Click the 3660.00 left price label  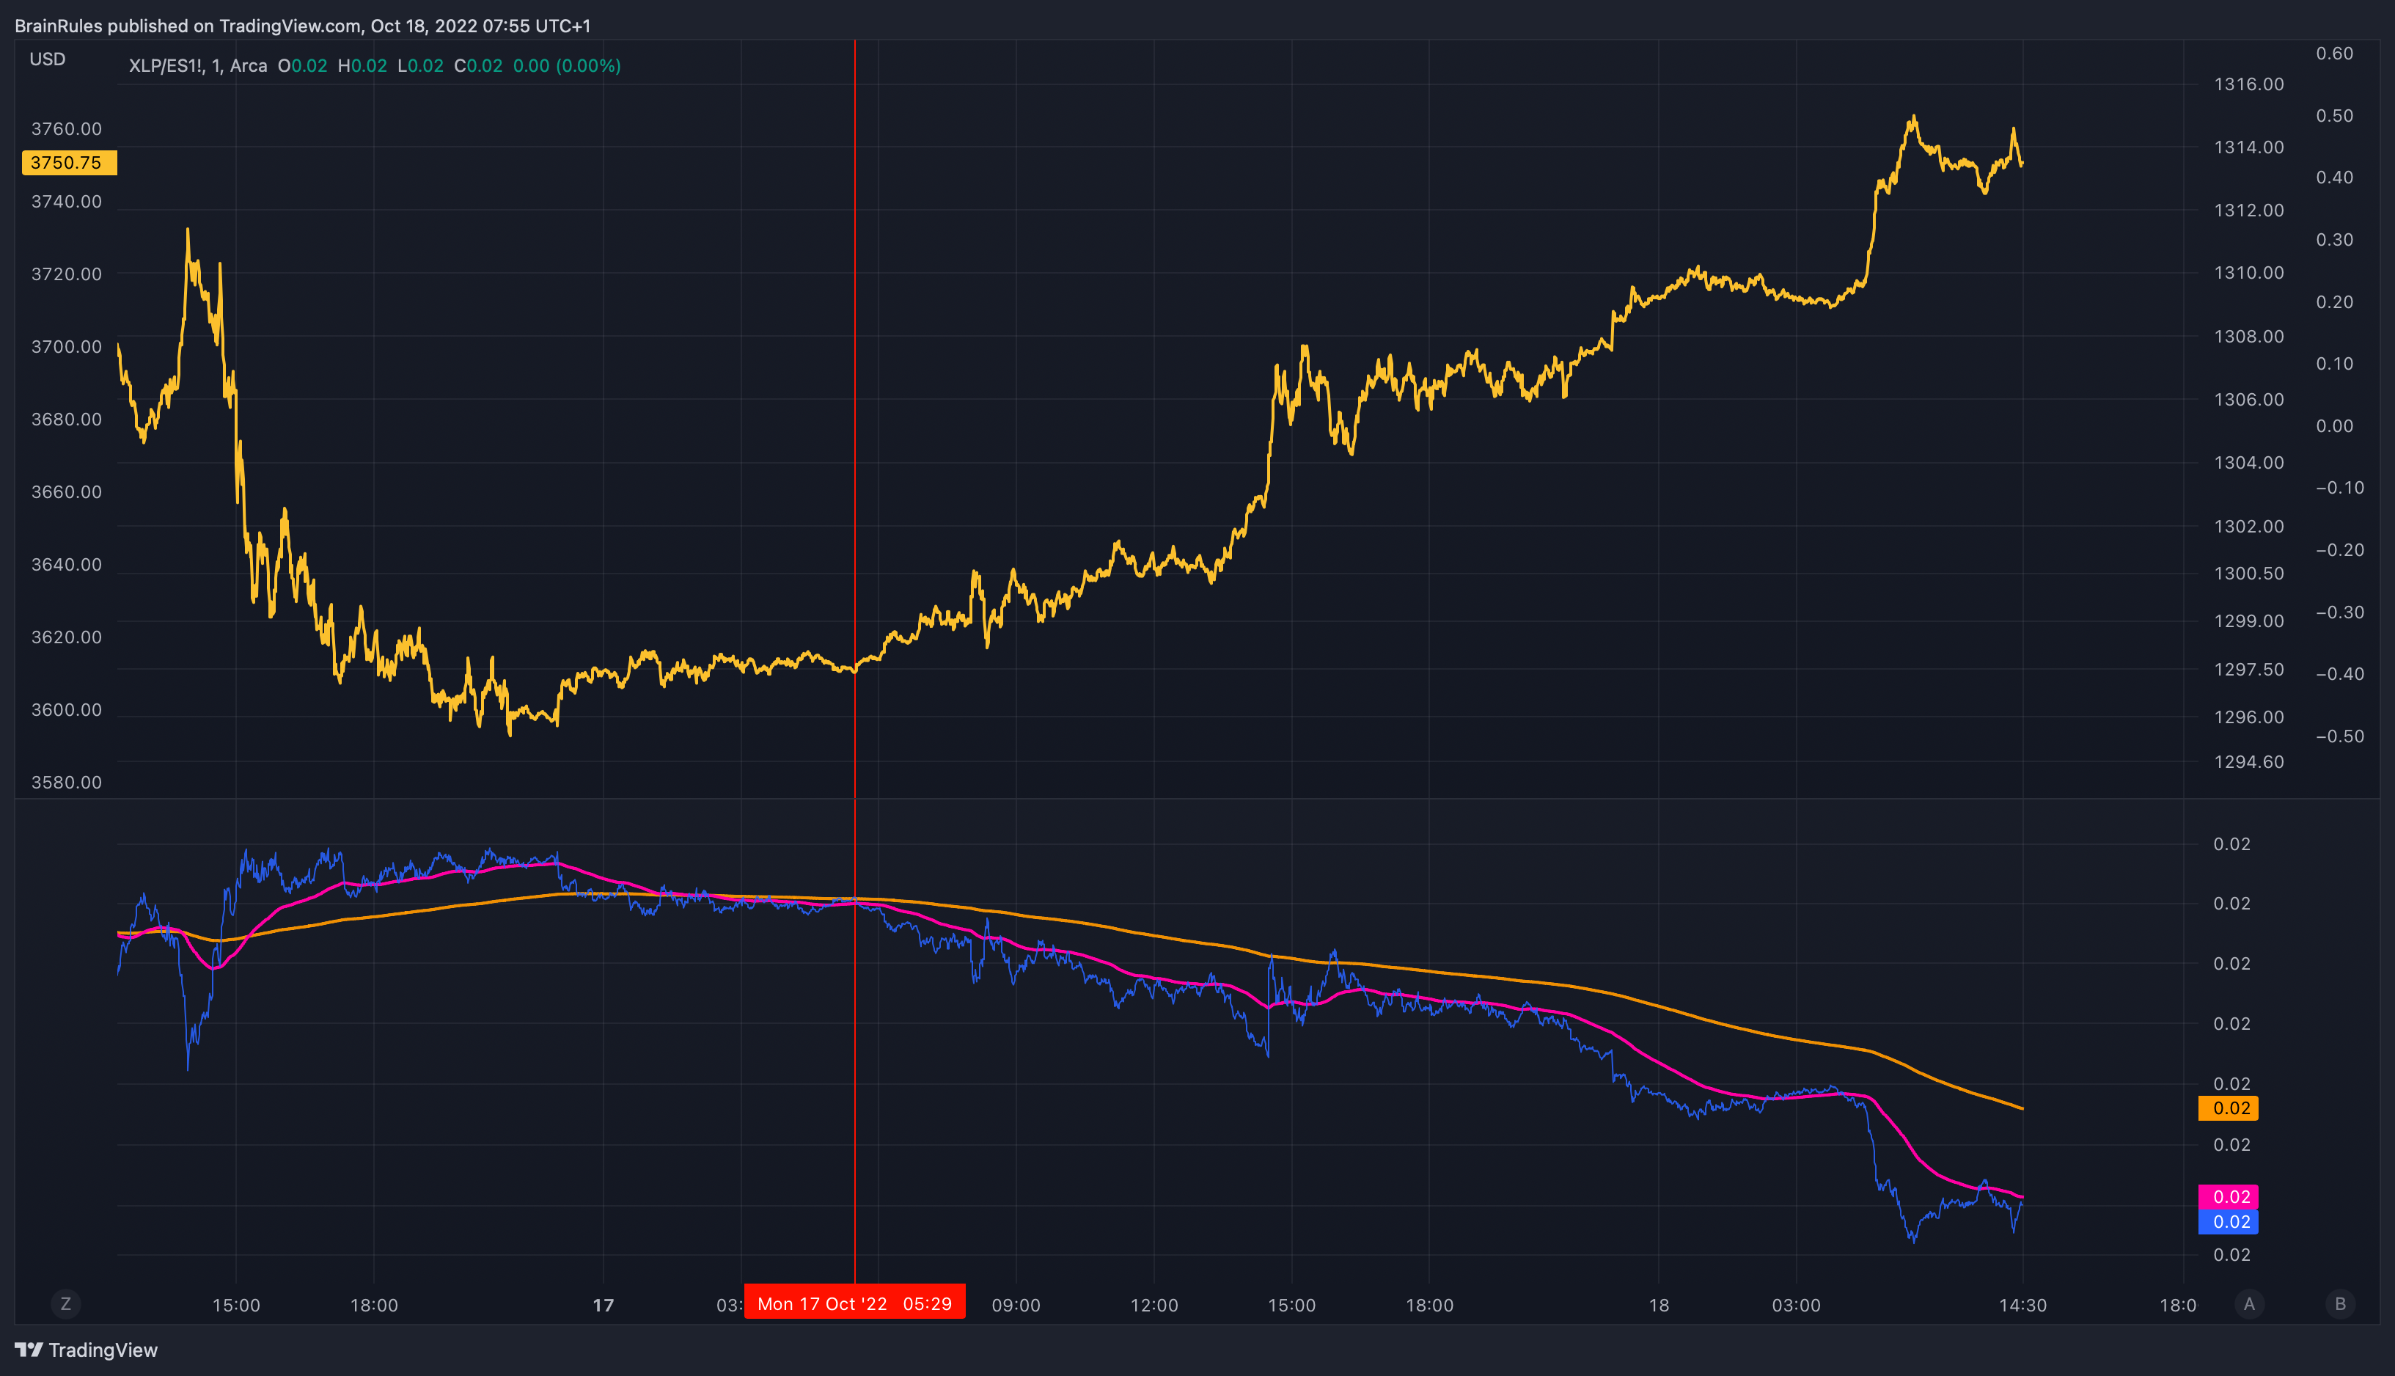pos(66,491)
